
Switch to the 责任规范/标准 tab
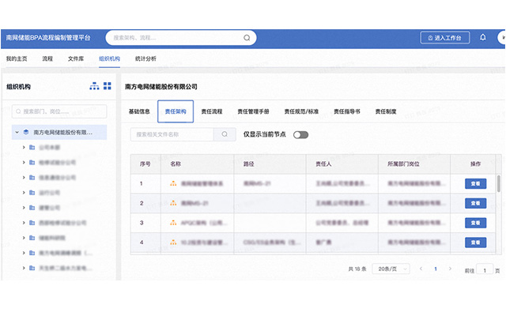(x=301, y=111)
